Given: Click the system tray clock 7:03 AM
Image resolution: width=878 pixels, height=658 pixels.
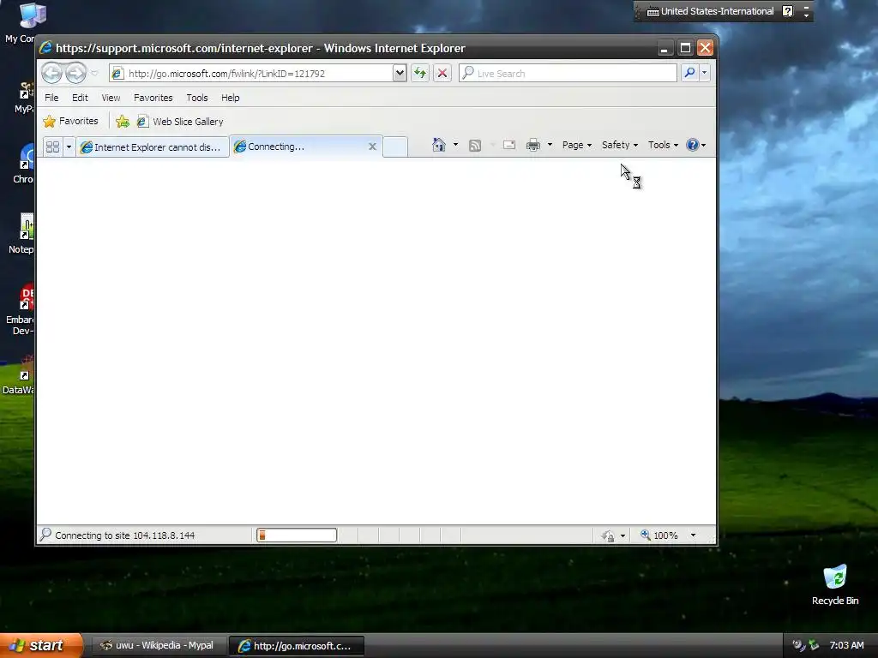Looking at the screenshot, I should [x=846, y=645].
